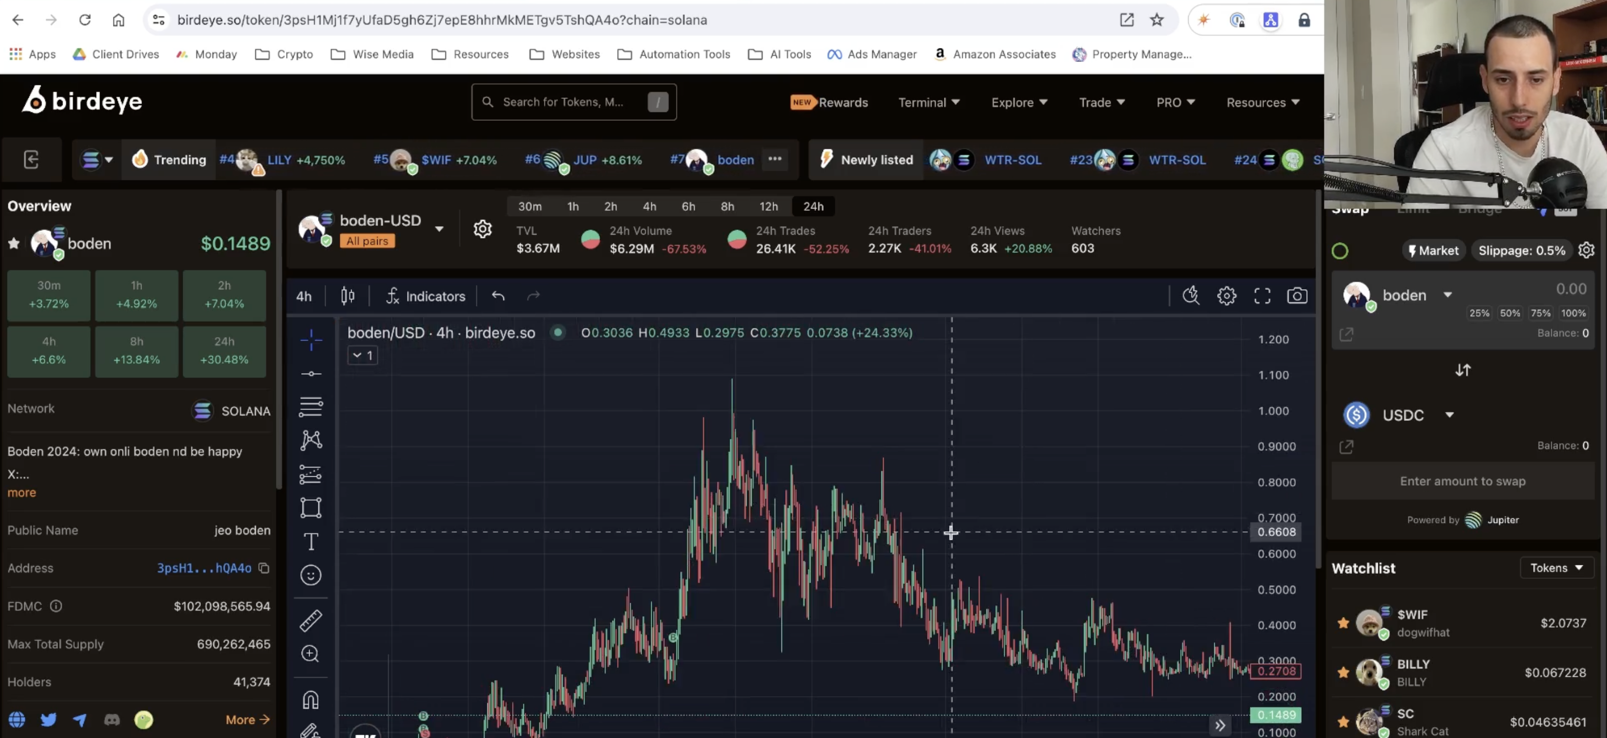Unstar SC Shark Cat in Watchlist

tap(1343, 722)
